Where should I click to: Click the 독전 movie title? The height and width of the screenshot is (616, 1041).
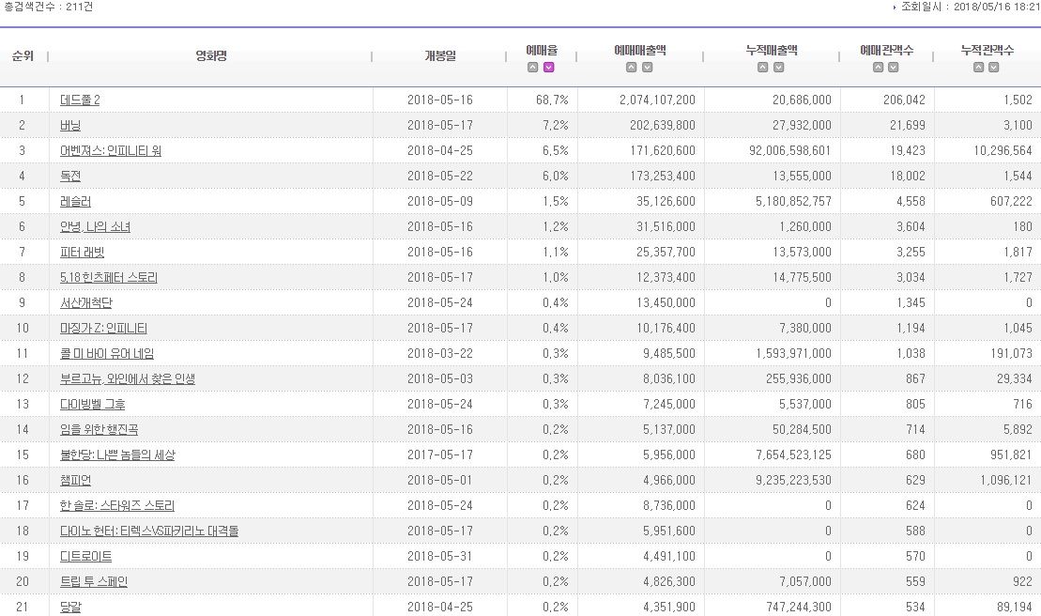[72, 176]
